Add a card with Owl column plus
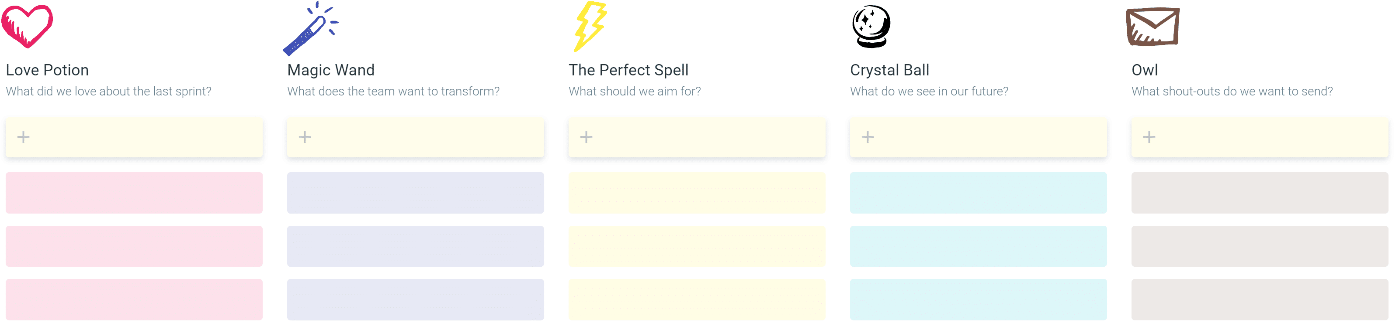Screen dimensions: 1399x326 1149,137
